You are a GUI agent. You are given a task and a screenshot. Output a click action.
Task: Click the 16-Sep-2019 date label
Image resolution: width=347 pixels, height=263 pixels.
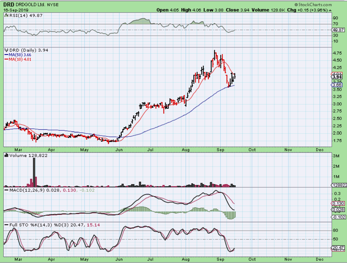point(16,10)
